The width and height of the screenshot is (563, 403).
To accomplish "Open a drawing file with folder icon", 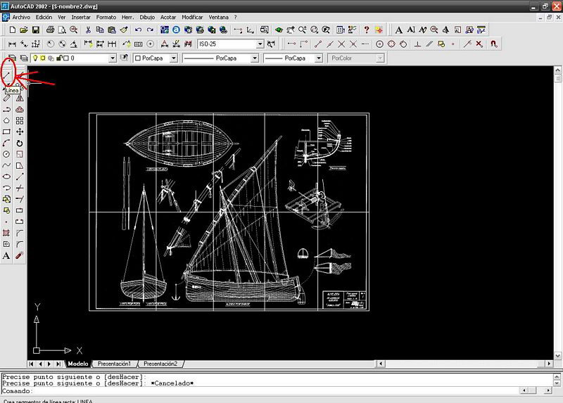I will click(24, 30).
